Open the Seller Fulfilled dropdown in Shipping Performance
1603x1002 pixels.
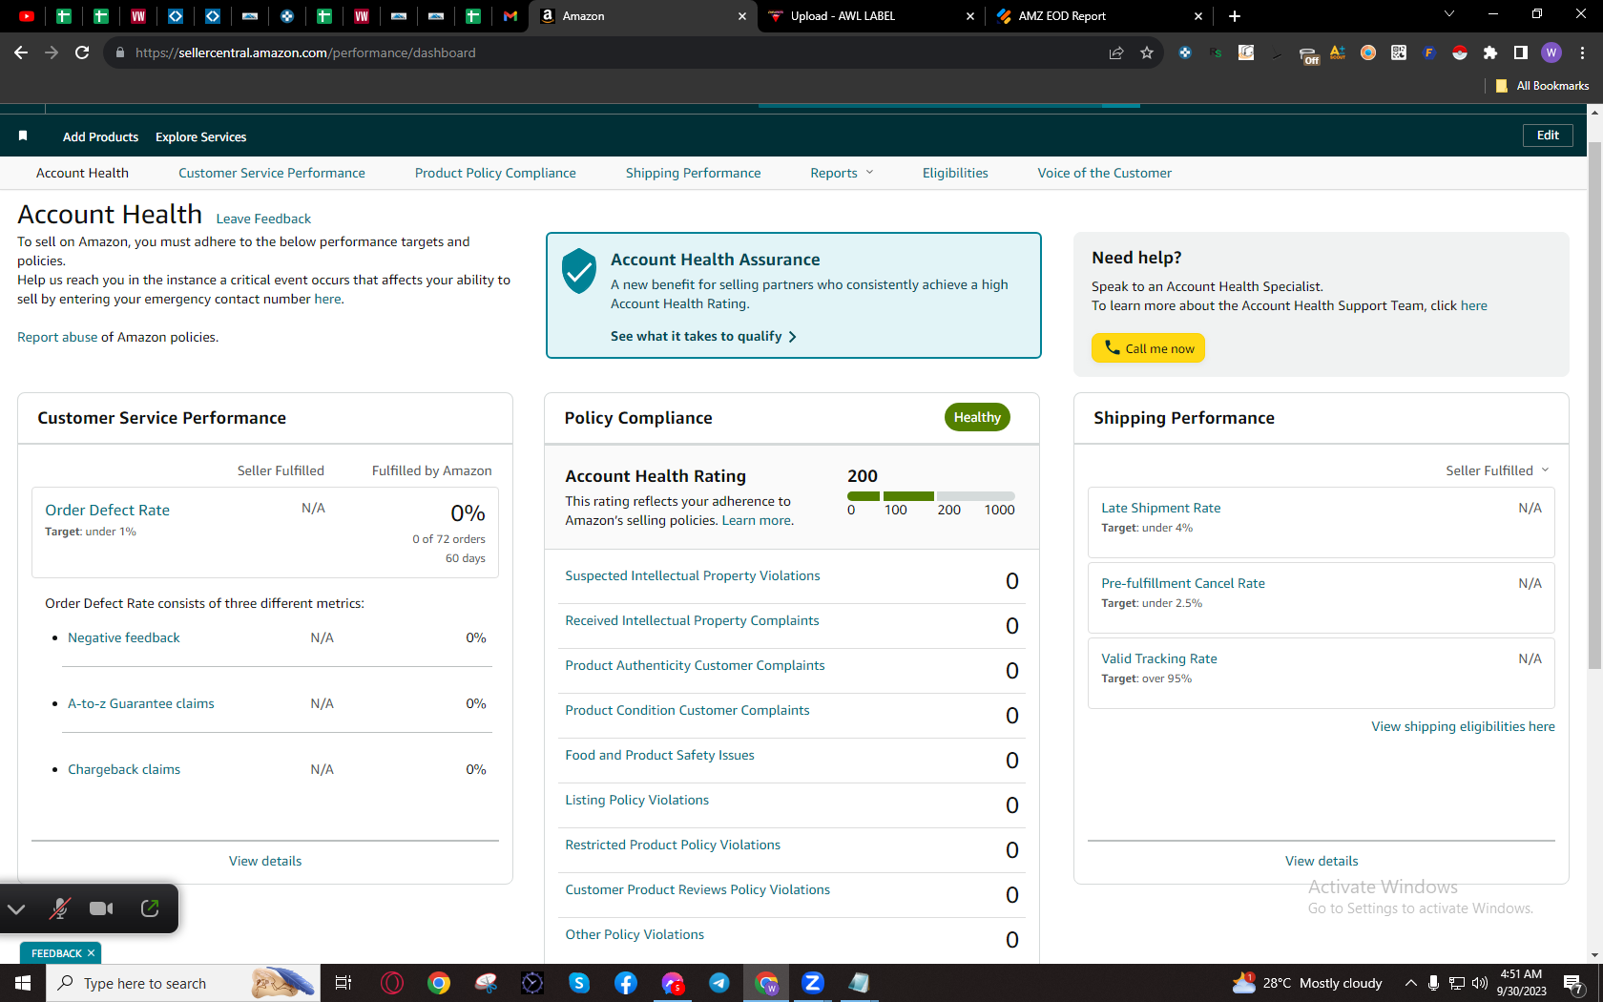pos(1497,470)
